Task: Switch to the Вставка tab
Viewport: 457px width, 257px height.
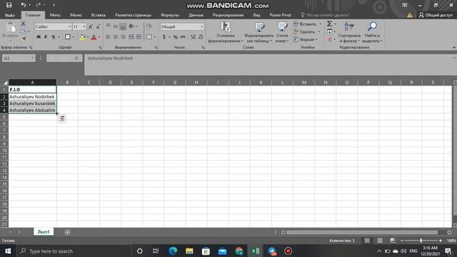Action: point(99,15)
